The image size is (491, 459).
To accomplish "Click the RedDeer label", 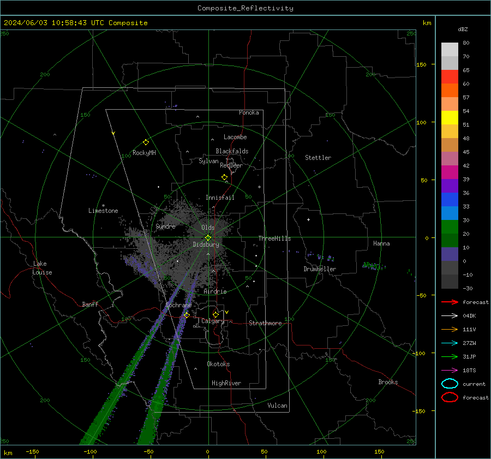I will pos(231,165).
